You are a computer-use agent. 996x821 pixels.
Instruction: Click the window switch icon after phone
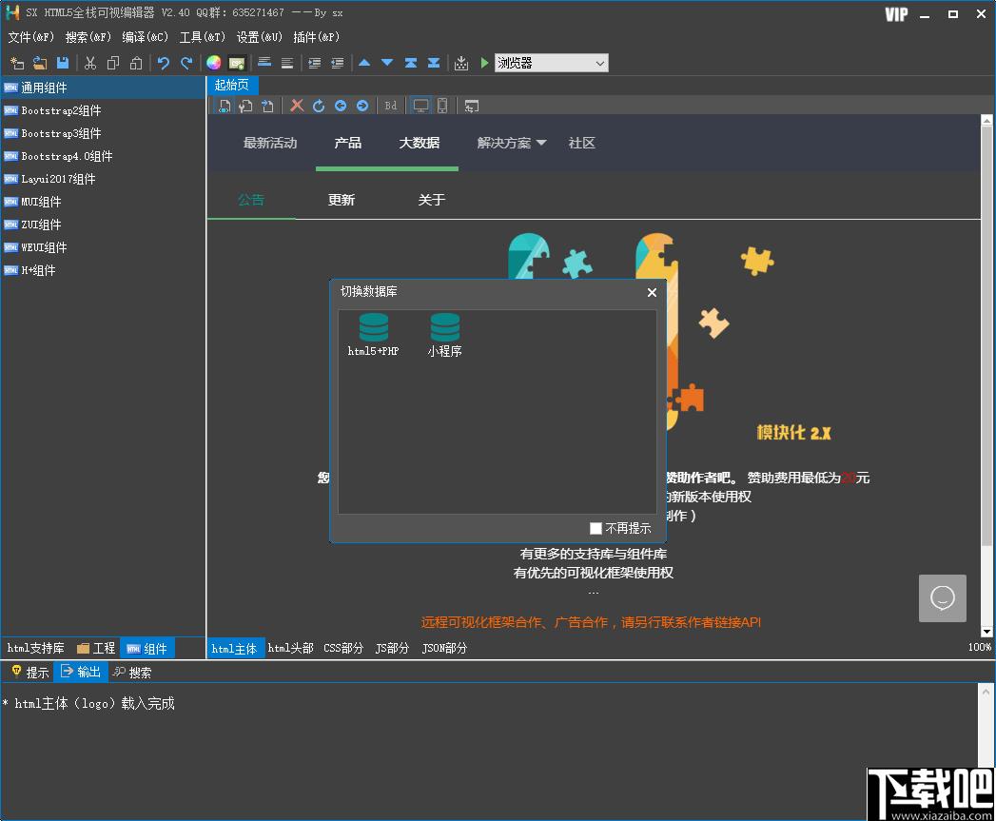pos(471,107)
